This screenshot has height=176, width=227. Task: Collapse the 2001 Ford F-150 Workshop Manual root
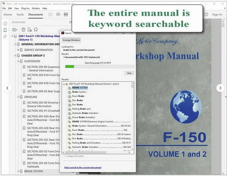pos(13,36)
